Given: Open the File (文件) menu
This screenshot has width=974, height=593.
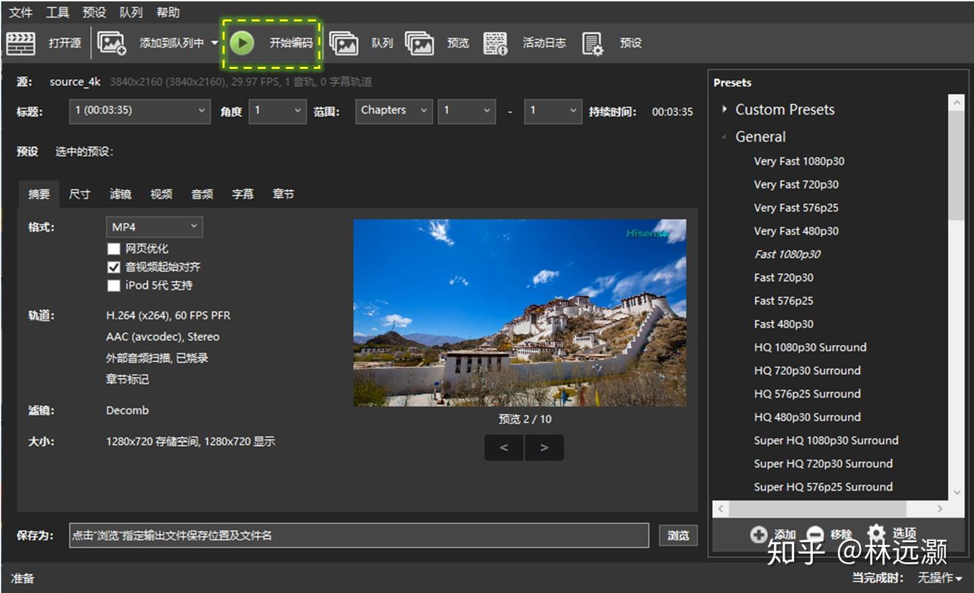Looking at the screenshot, I should [x=20, y=12].
